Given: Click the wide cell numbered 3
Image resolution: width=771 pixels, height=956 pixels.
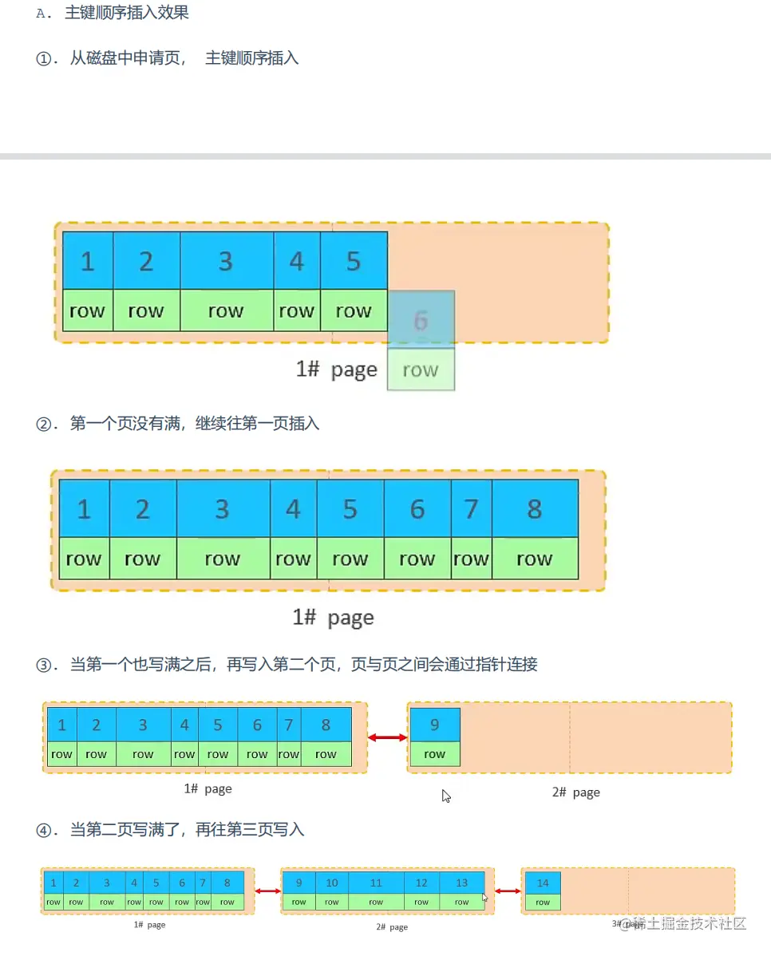Looking at the screenshot, I should click(x=226, y=261).
